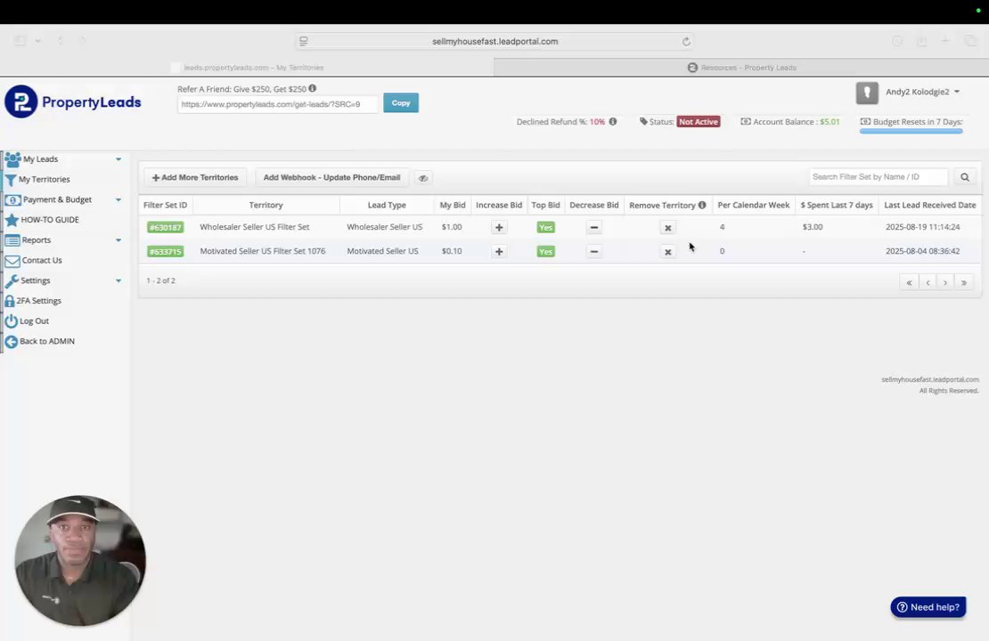The width and height of the screenshot is (989, 641).
Task: Click the referral URL input field
Action: pyautogui.click(x=277, y=104)
